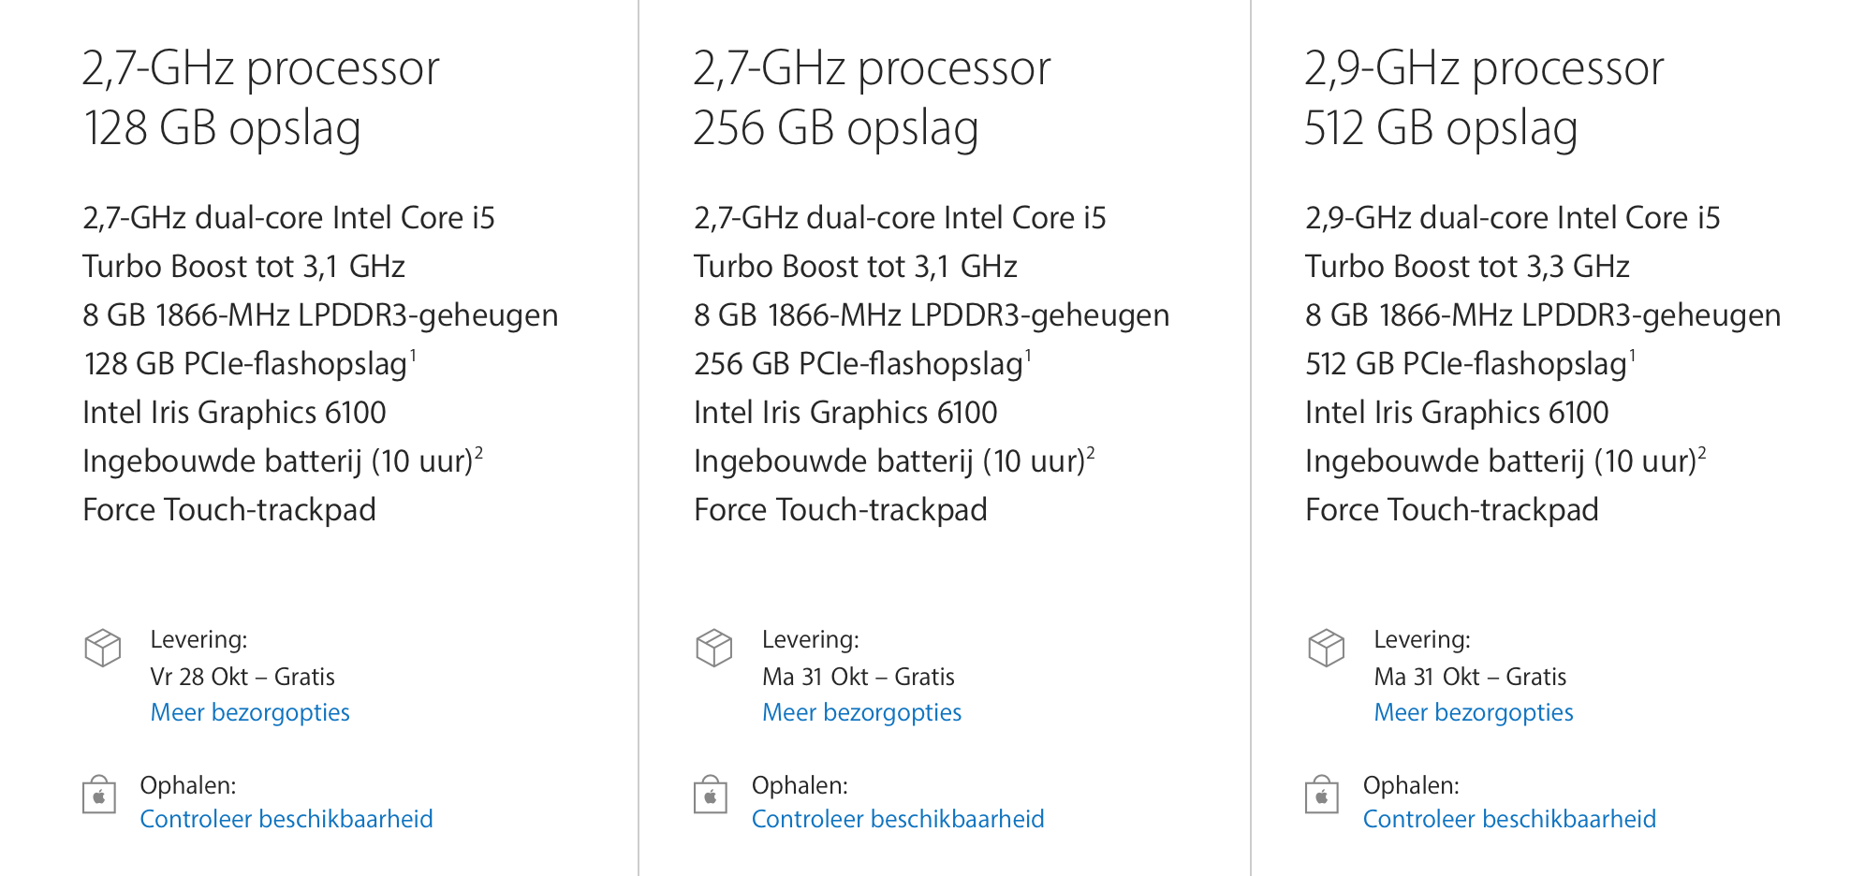Screen dimensions: 1865x876
Task: Click the Apple store bag icon under 128 GB model
Action: point(99,796)
